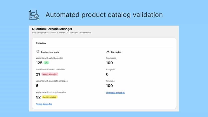Viewport: 208px width, 117px height.
Task: Click the Overview heading
Action: tap(41, 43)
